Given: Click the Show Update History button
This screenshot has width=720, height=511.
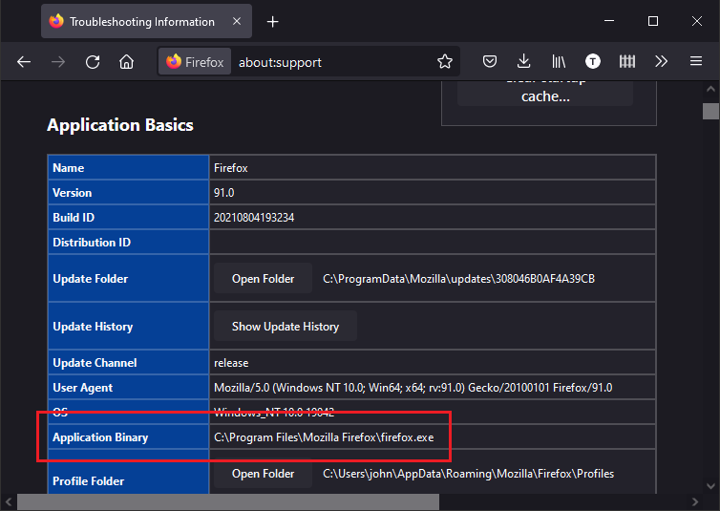Looking at the screenshot, I should 285,327.
